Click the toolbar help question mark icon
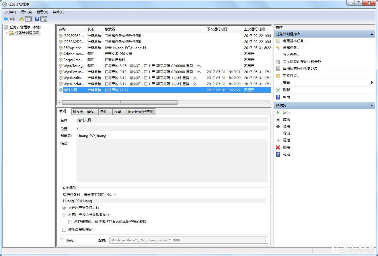The height and width of the screenshot is (256, 378). 36,19
